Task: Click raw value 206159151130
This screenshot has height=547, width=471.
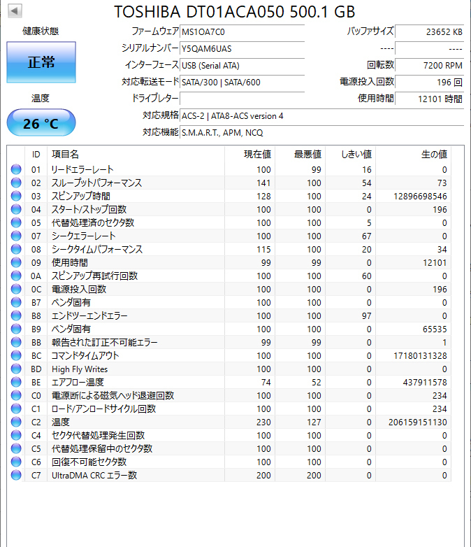Action: tap(418, 422)
